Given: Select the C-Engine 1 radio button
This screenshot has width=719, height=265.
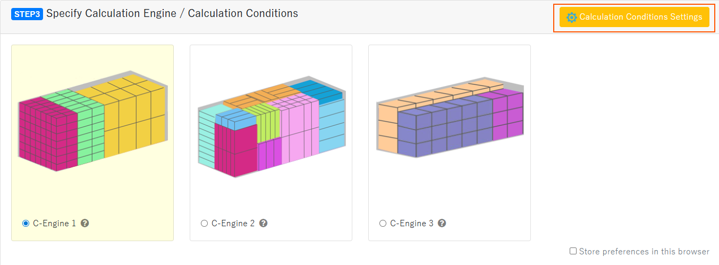Looking at the screenshot, I should point(26,224).
